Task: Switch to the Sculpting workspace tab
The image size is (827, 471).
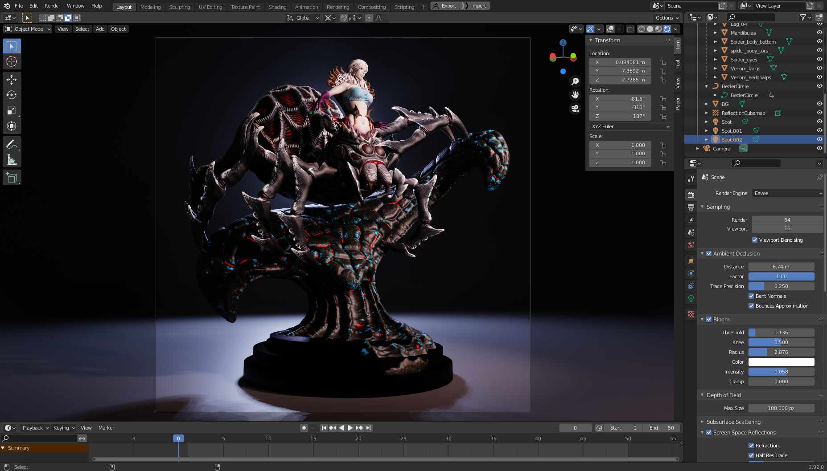Action: [x=179, y=7]
